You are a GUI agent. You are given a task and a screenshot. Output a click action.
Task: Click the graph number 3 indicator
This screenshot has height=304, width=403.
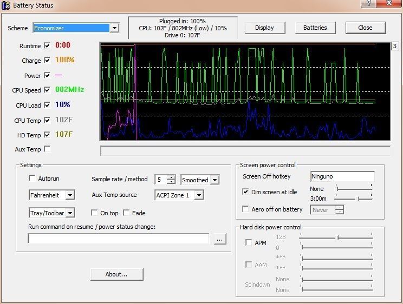(x=395, y=46)
